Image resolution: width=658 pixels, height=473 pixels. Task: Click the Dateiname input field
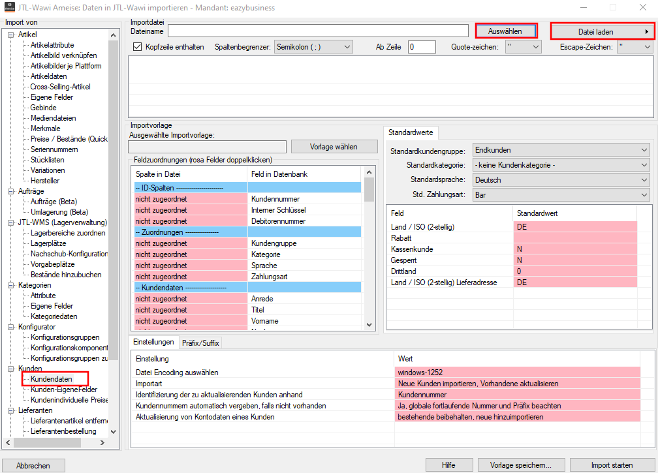click(318, 31)
